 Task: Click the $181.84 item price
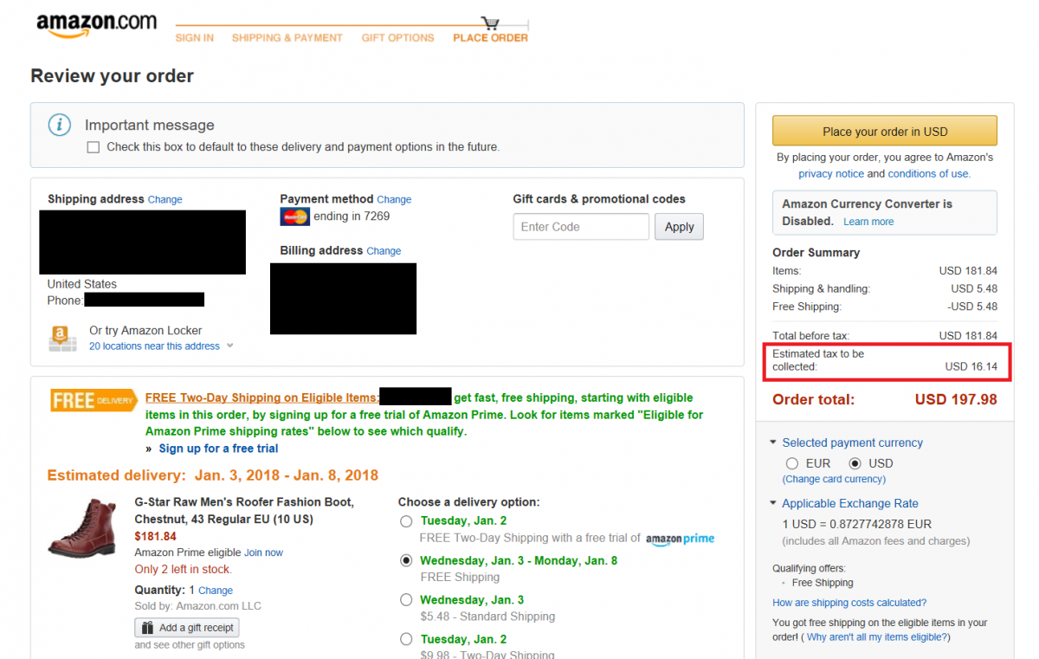point(155,537)
